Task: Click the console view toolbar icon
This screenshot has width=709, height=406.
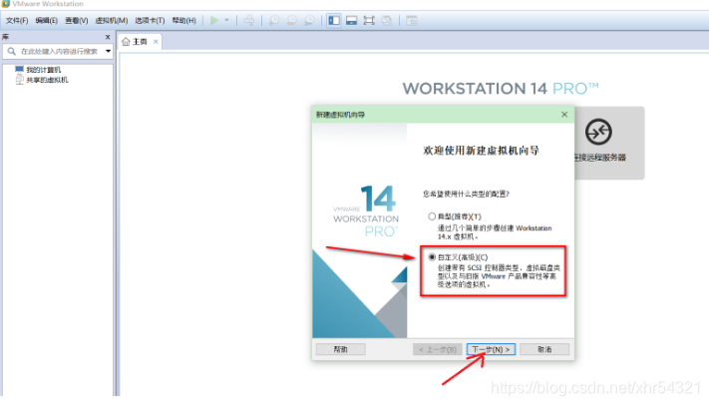Action: 412,20
